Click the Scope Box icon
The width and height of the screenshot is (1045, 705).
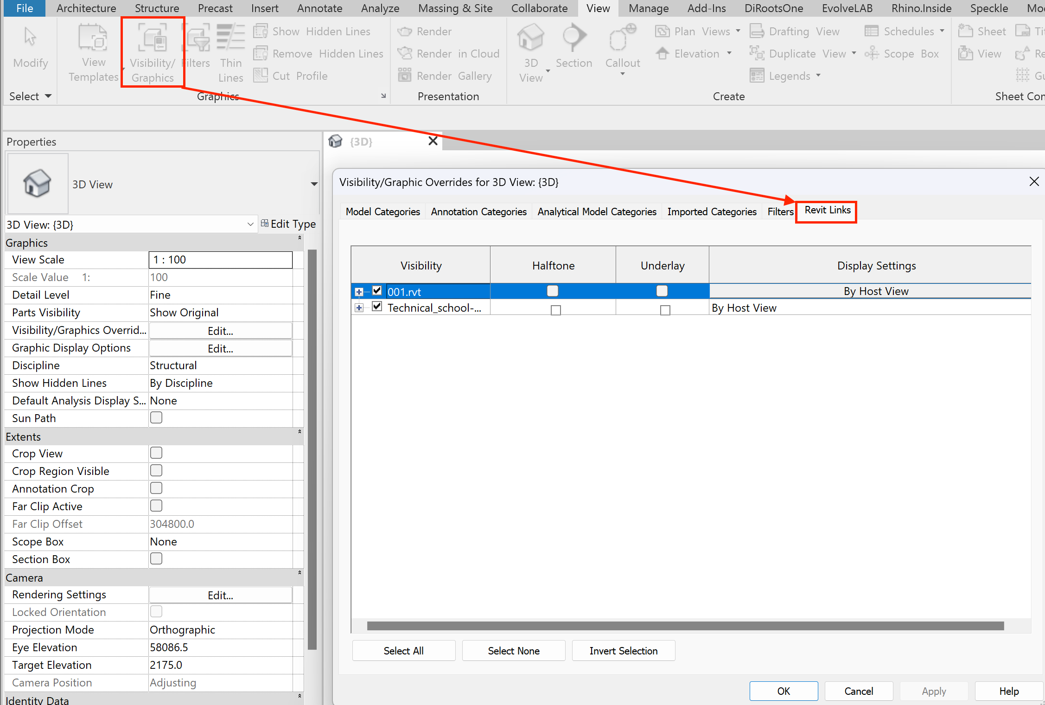872,54
